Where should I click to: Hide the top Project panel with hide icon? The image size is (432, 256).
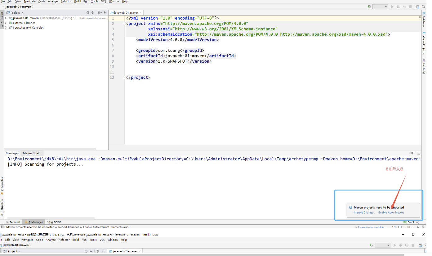(105, 13)
